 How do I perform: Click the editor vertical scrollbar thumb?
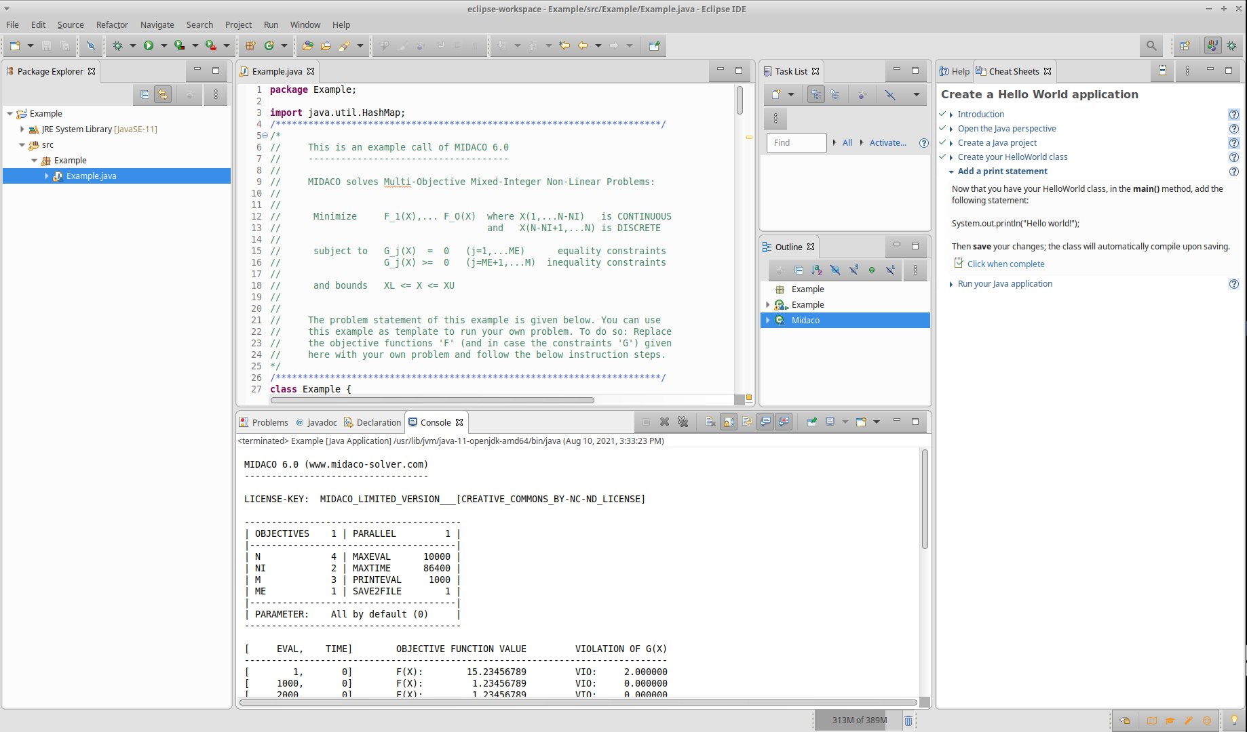(x=740, y=100)
